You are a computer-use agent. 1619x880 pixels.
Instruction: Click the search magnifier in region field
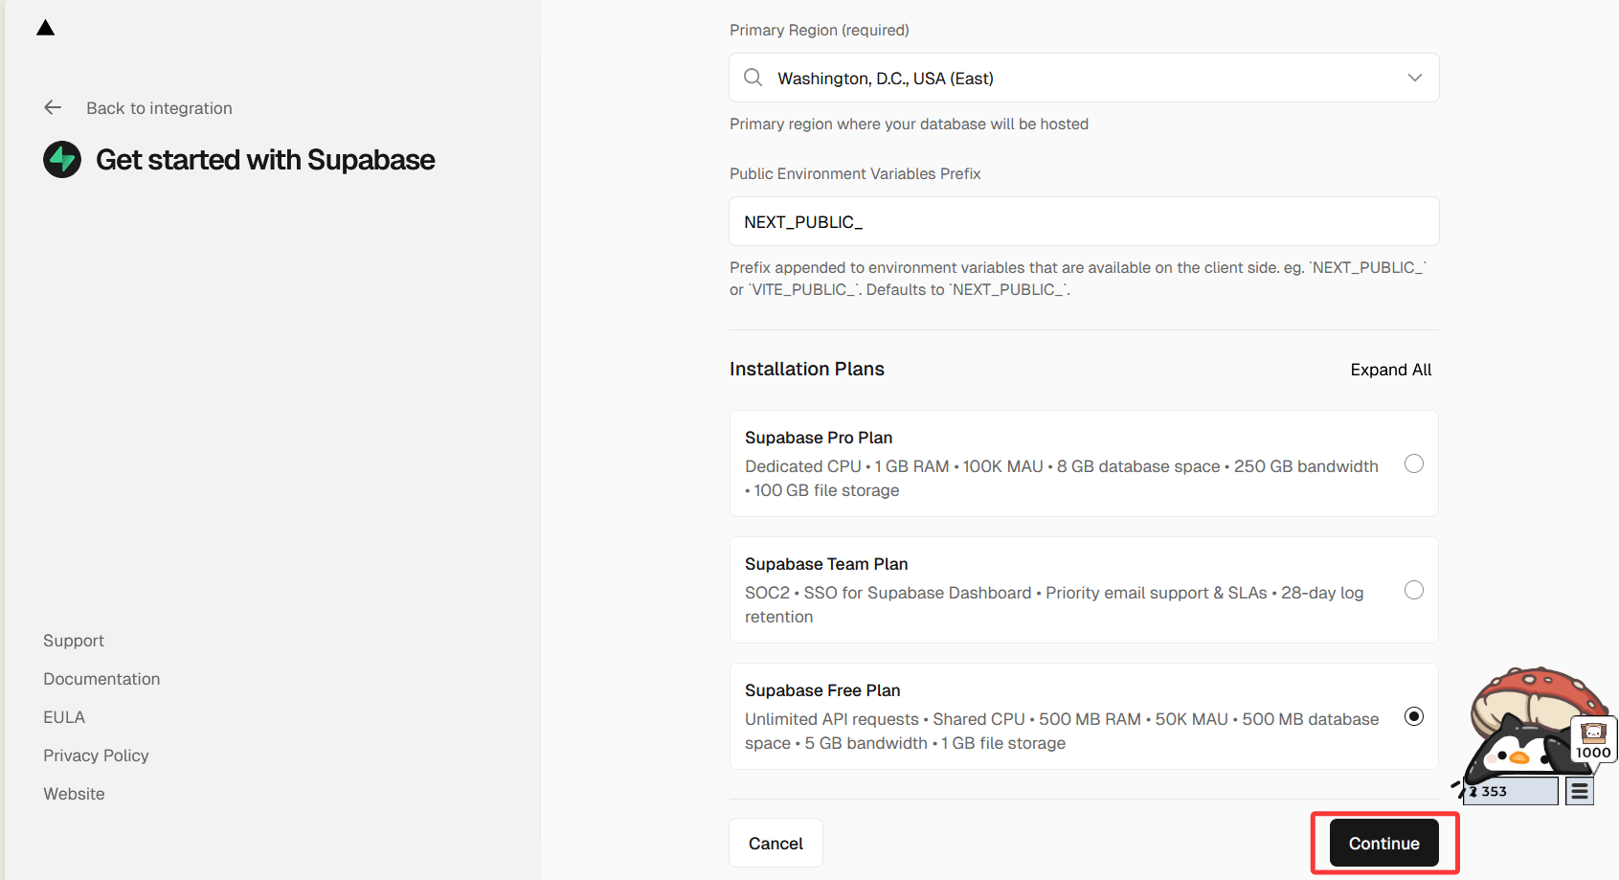tap(753, 78)
